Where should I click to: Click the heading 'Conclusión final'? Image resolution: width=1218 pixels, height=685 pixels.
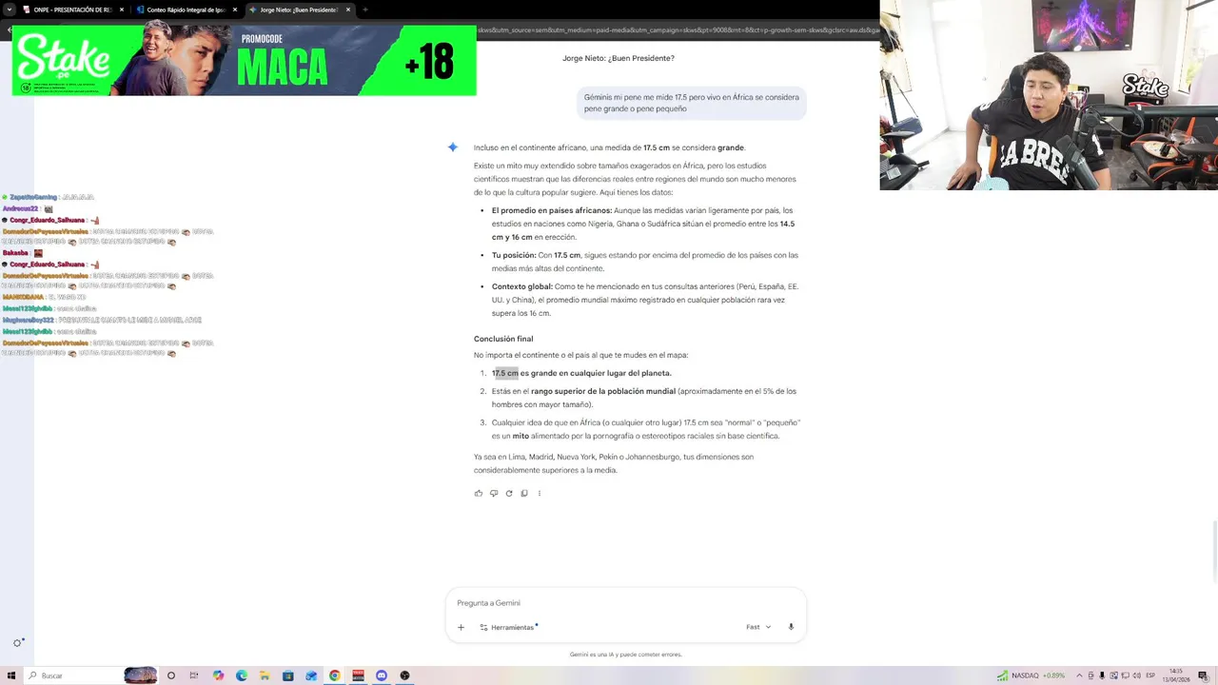click(x=503, y=339)
